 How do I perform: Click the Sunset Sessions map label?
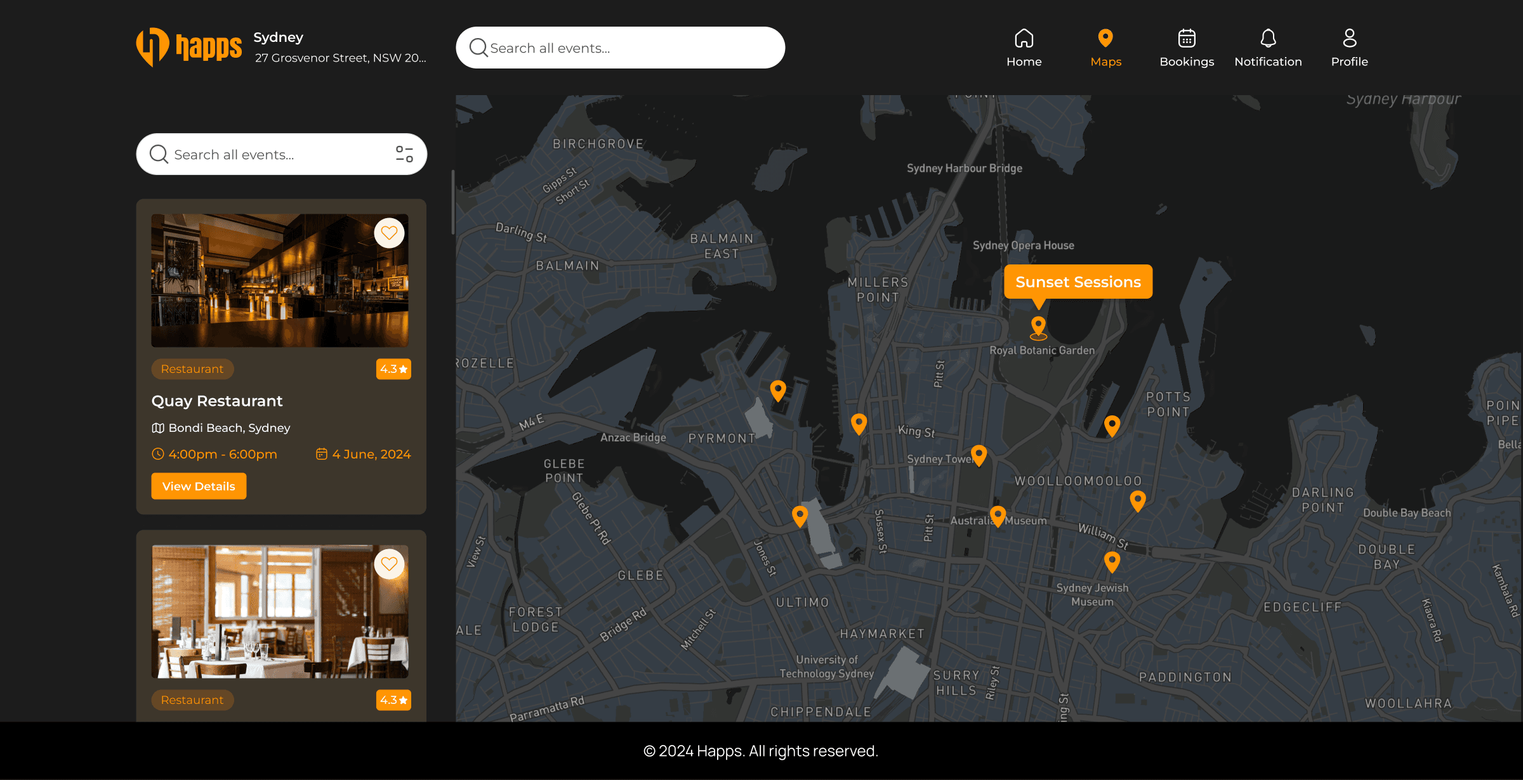tap(1078, 282)
